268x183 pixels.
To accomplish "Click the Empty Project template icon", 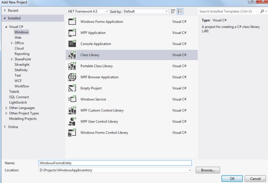I will click(x=72, y=88).
